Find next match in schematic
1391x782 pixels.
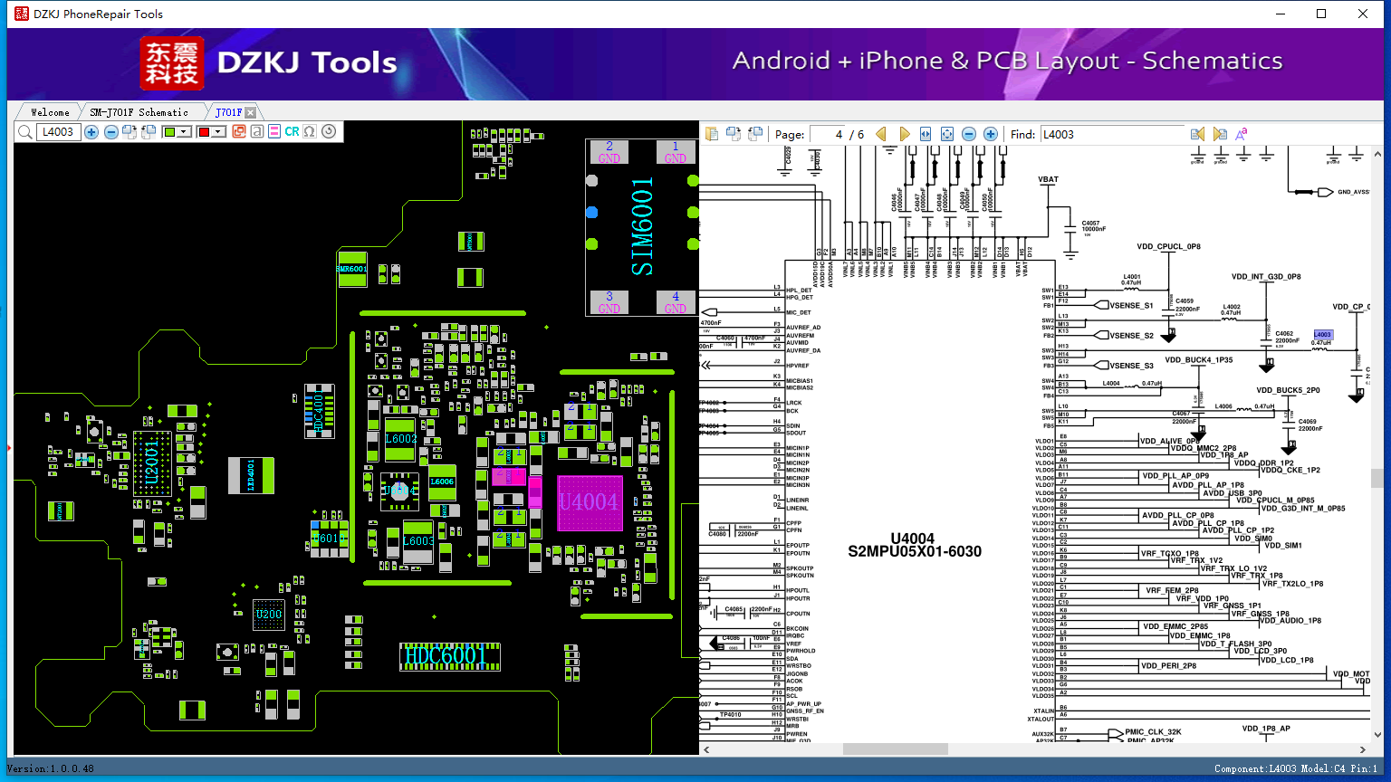1220,134
